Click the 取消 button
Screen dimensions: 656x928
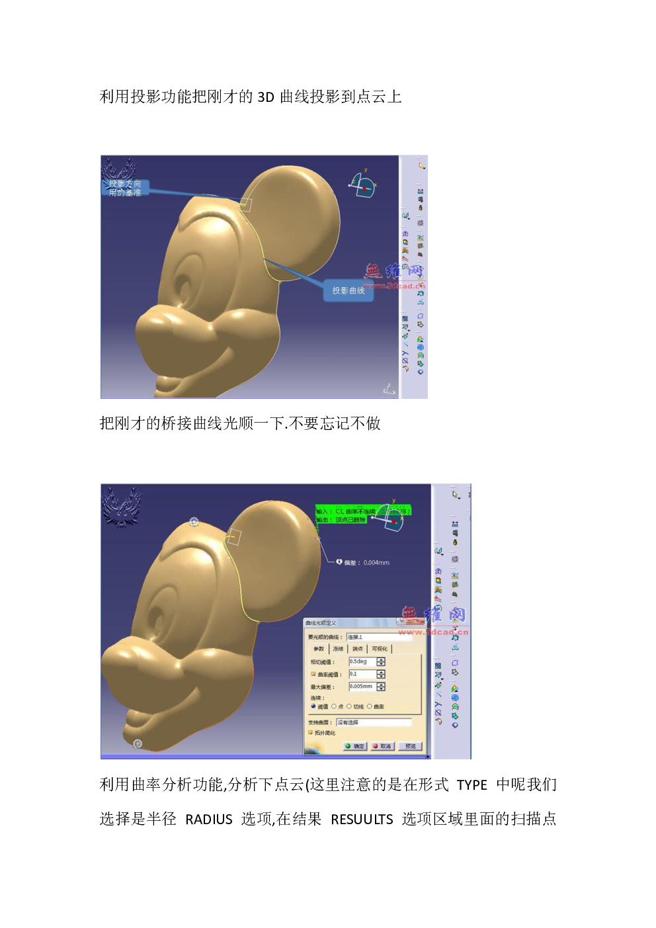[x=382, y=746]
